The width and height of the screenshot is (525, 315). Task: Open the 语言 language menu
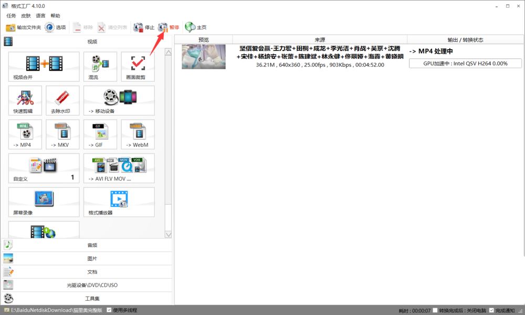40,16
